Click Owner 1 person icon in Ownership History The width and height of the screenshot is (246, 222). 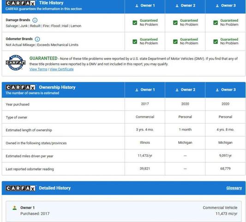click(x=137, y=90)
